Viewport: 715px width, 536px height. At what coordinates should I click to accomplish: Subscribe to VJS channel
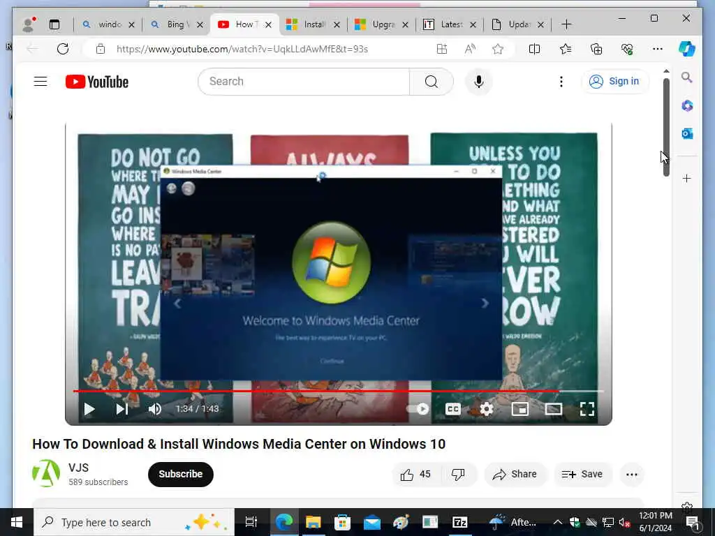point(181,474)
